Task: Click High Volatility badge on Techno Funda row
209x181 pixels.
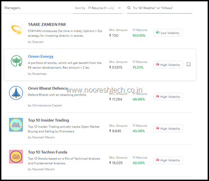Action: coord(168,160)
